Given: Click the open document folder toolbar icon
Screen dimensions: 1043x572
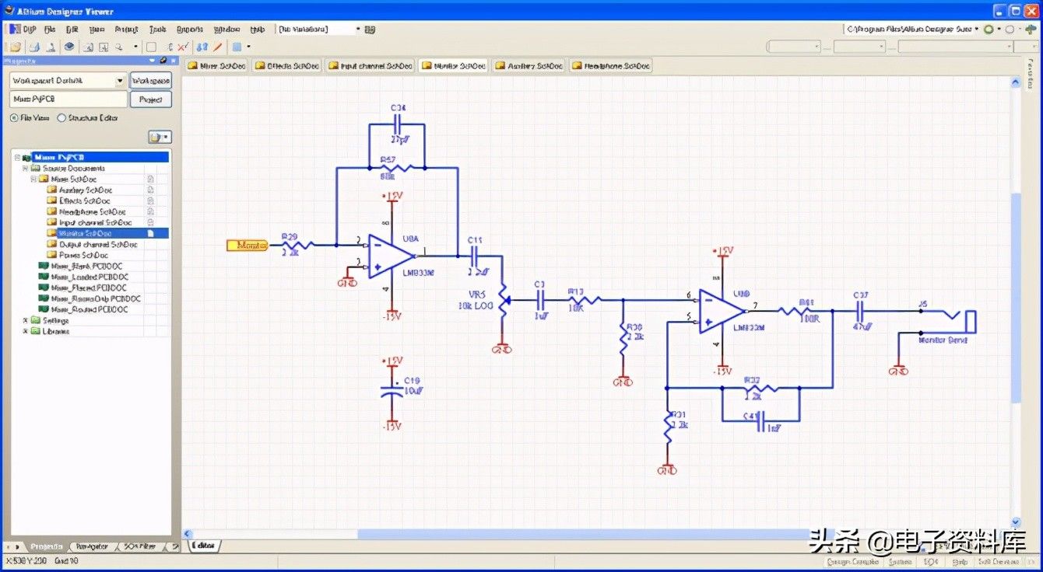Looking at the screenshot, I should pyautogui.click(x=16, y=47).
